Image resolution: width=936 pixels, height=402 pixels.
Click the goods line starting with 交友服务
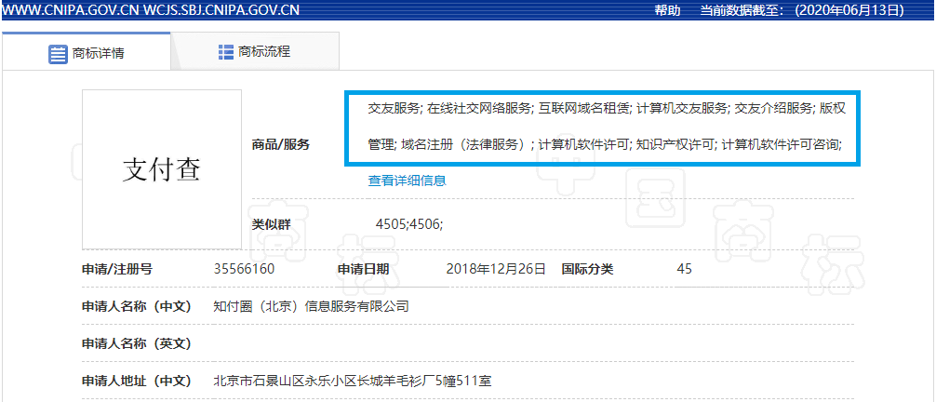pos(606,108)
